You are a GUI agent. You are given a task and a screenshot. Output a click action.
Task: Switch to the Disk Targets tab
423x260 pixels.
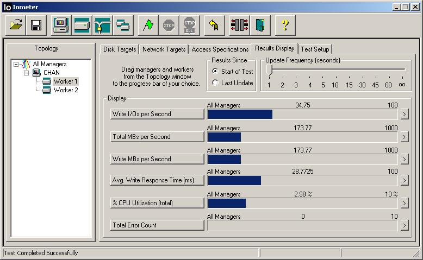pos(120,49)
